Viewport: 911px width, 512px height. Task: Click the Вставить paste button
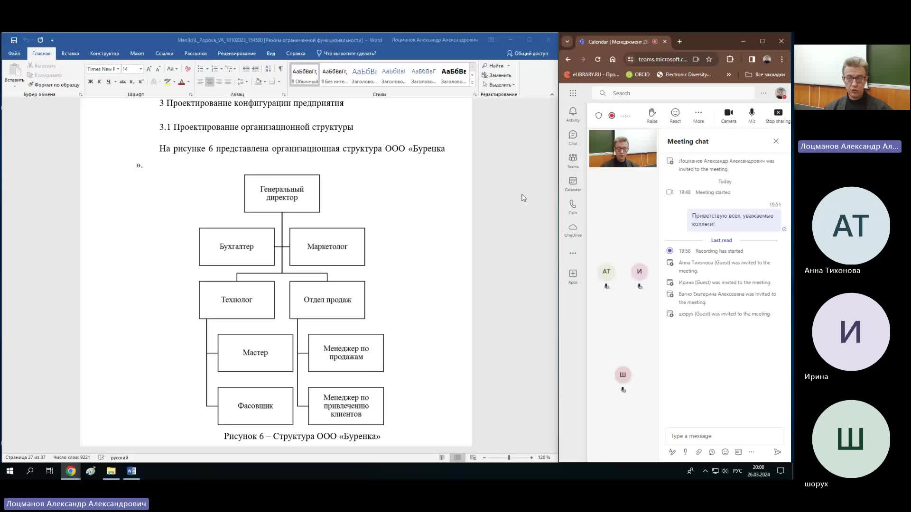14,74
